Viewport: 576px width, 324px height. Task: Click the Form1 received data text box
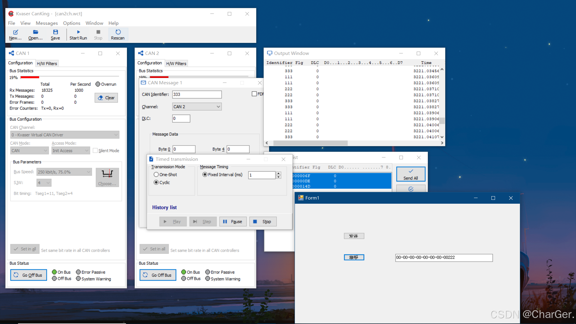[444, 258]
